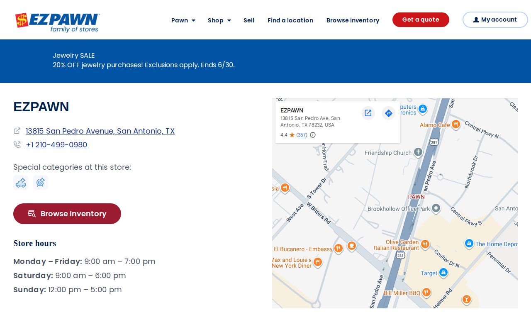Click the Target shopping pin on map

point(443,273)
